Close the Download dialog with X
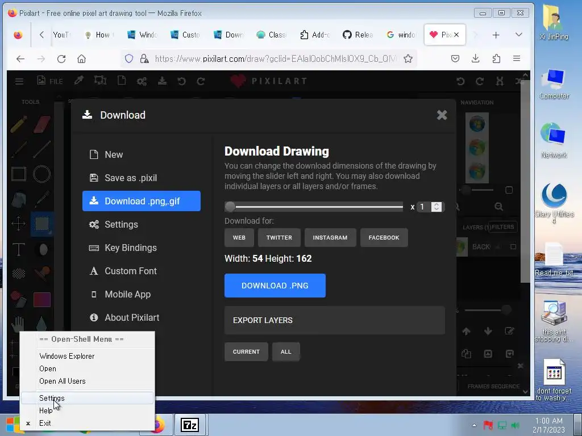Screen dimensions: 582x436 click(x=442, y=115)
